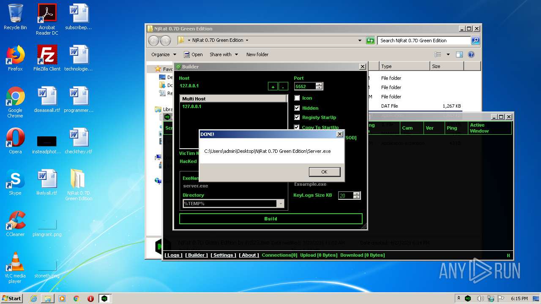Toggle the Icon checkbox in Builder
This screenshot has height=304, width=541.
coord(297,98)
